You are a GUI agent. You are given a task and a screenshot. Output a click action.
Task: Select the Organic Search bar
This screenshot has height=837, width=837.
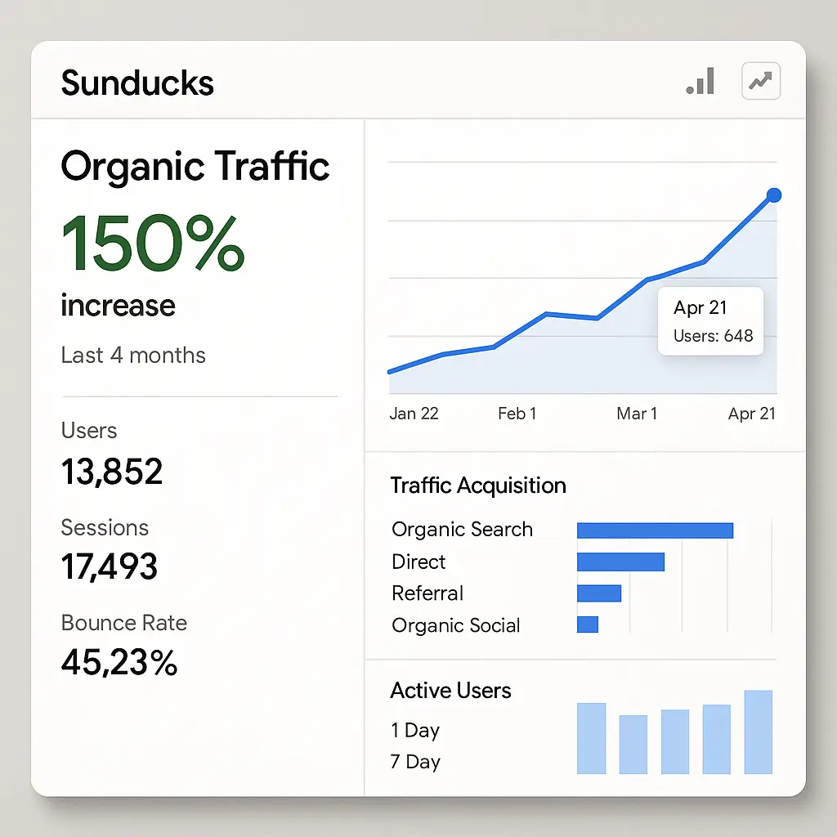655,530
